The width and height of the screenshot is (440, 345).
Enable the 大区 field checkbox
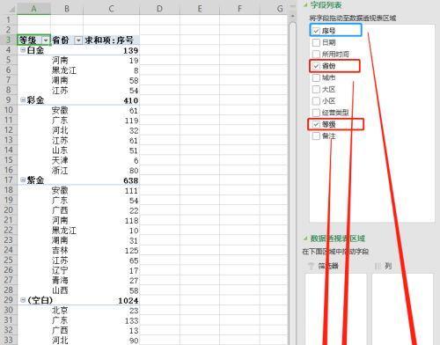316,89
